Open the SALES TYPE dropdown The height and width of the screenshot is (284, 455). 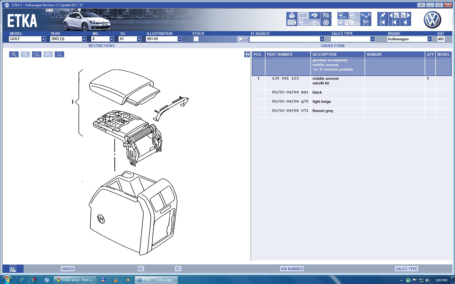point(372,39)
